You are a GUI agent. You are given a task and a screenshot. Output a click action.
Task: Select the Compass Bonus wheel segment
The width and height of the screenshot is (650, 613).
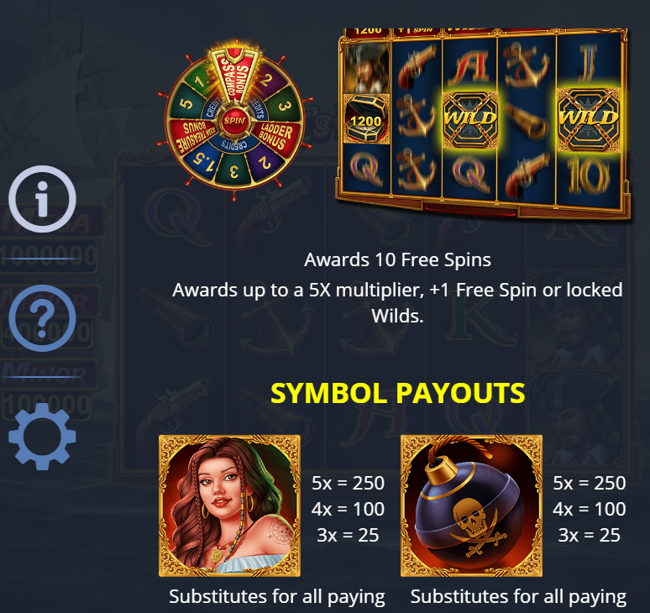coord(234,76)
